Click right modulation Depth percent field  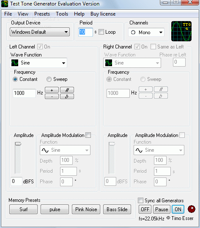point(160,161)
